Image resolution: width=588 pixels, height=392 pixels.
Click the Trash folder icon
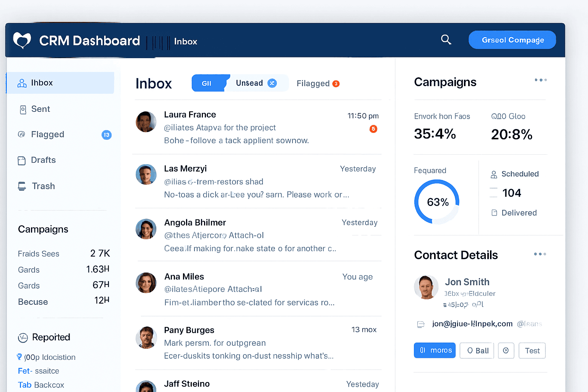(22, 186)
